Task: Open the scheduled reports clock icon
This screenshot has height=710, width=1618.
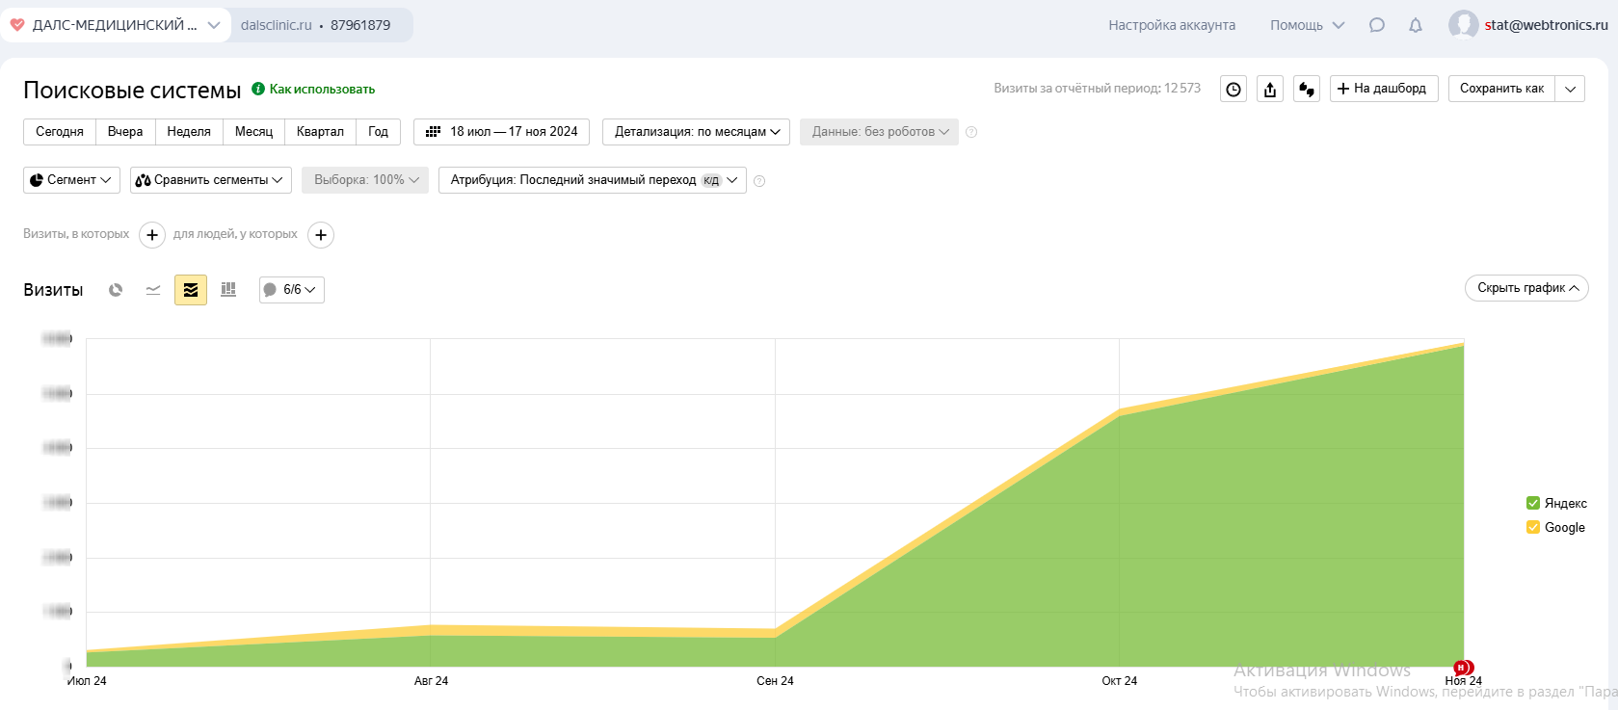Action: coord(1233,89)
